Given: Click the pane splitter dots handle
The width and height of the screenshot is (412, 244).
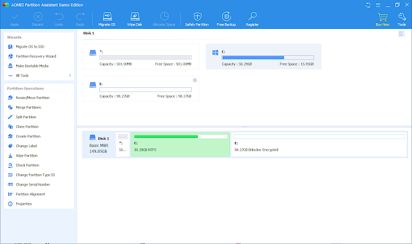Looking at the screenshot, I should (x=245, y=127).
